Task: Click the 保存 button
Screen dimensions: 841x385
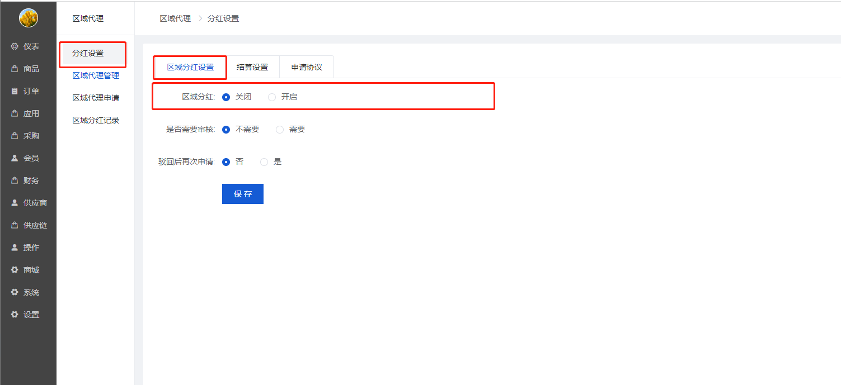Action: (243, 194)
